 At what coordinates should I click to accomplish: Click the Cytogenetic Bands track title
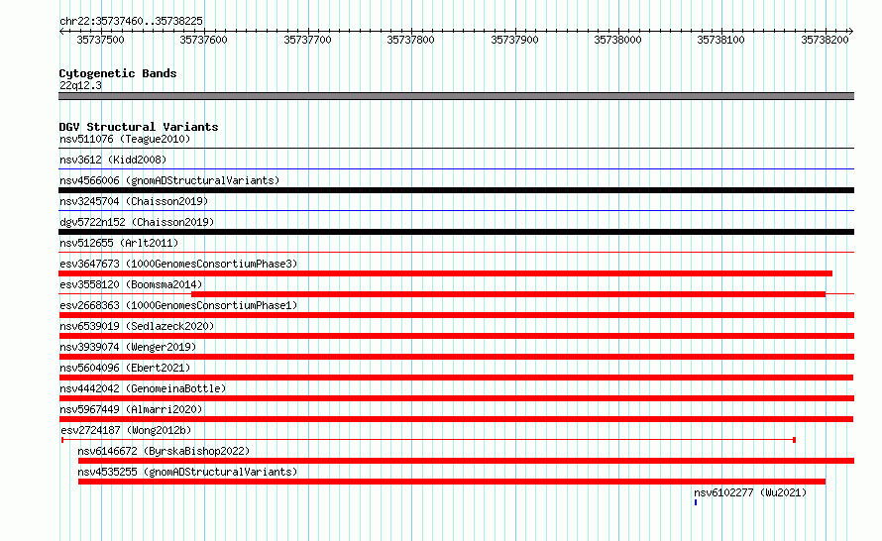(118, 73)
